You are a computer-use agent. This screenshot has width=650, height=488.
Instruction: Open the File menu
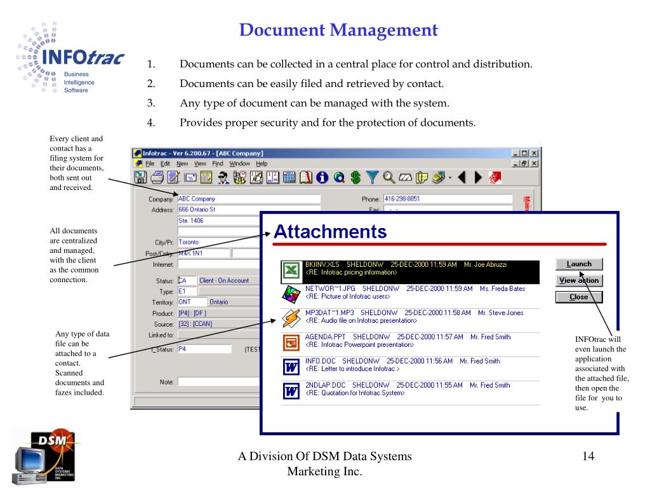[150, 163]
